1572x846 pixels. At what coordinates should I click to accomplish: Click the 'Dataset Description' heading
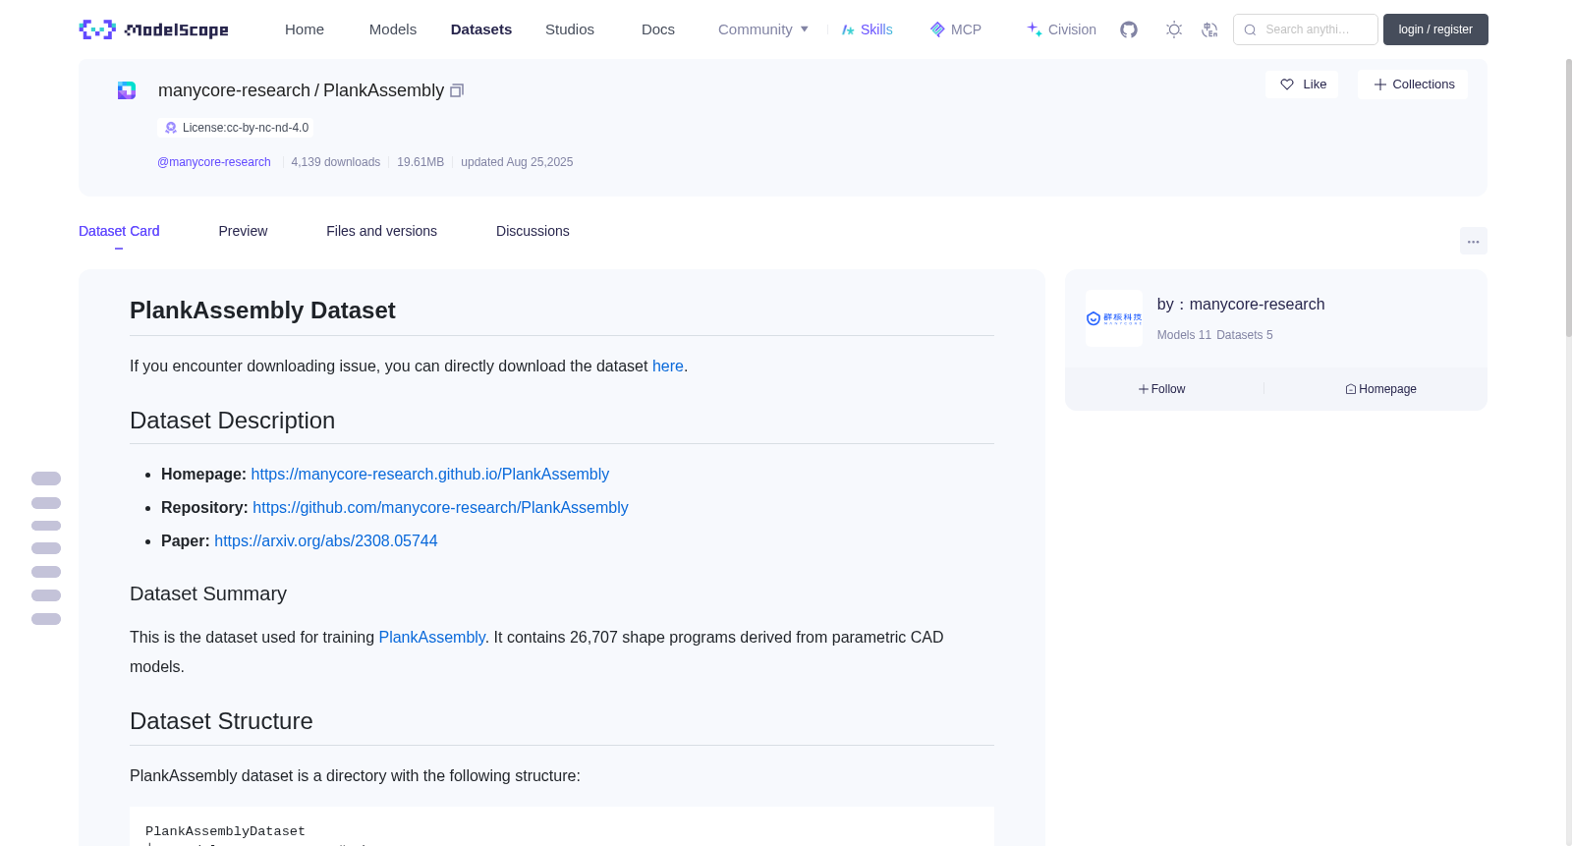point(232,421)
